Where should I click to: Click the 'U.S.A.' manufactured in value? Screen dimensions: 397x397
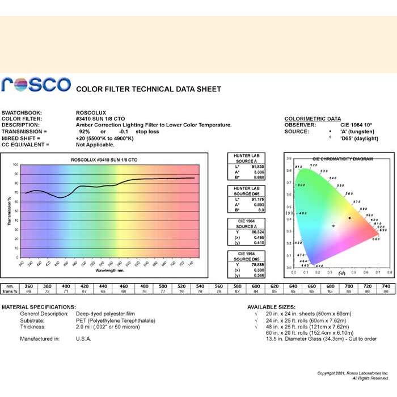(x=83, y=339)
